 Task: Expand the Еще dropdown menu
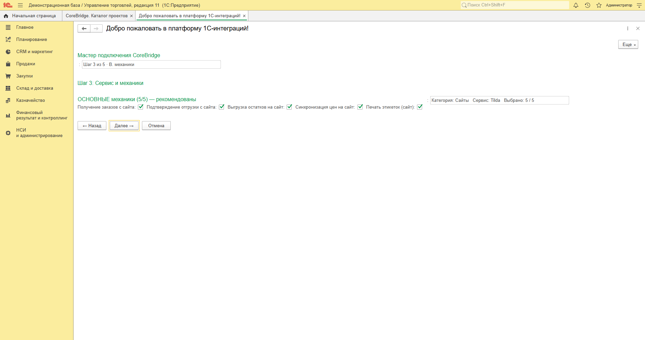coord(628,45)
